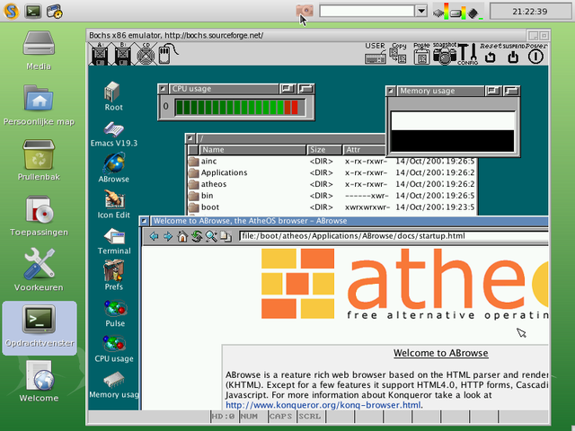Open the konqueror.org browser link
575x431 pixels.
323,405
